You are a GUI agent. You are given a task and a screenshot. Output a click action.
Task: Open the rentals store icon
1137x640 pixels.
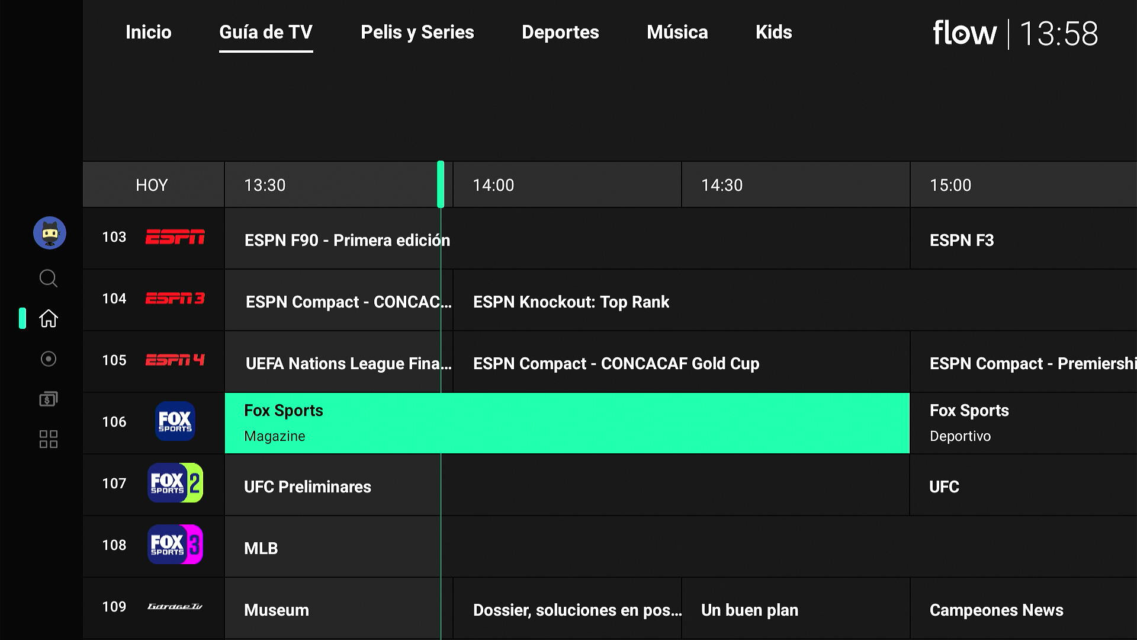(x=49, y=399)
